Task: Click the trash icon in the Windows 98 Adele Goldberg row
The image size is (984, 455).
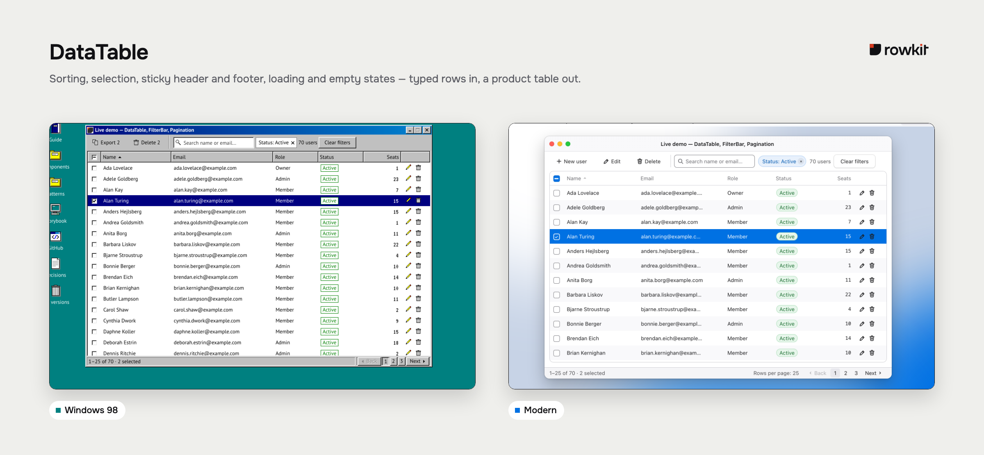Action: pos(418,179)
